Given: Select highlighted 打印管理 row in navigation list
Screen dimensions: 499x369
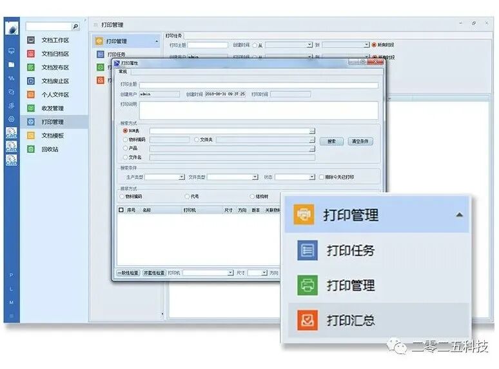Looking at the screenshot, I should (x=55, y=122).
